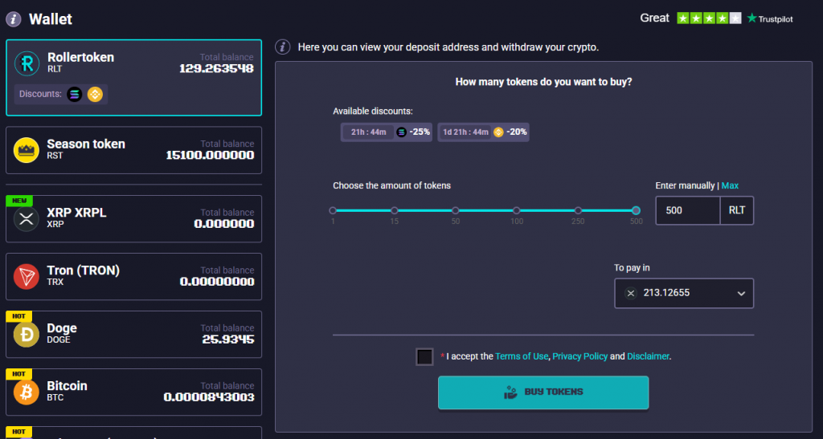Click the info icon beside deposit address text

click(x=282, y=47)
